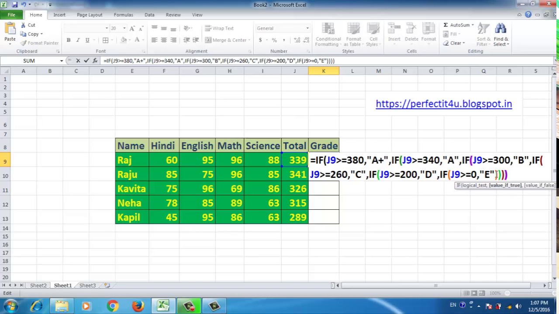This screenshot has width=559, height=314.
Task: Select Bottom Align icon
Action: pos(173,28)
